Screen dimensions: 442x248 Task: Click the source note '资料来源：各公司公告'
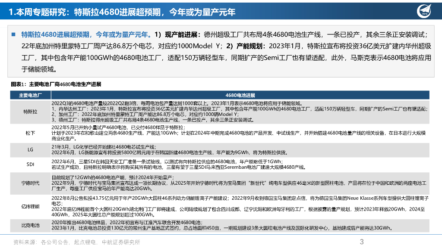click(x=77, y=242)
